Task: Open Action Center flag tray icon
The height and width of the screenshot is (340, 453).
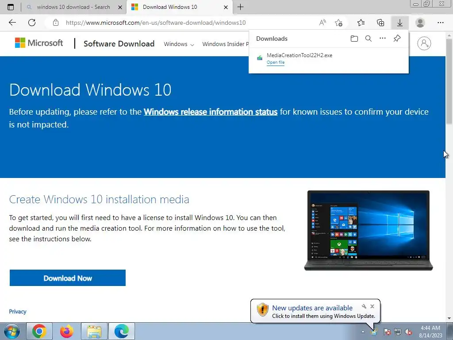Action: click(x=387, y=332)
